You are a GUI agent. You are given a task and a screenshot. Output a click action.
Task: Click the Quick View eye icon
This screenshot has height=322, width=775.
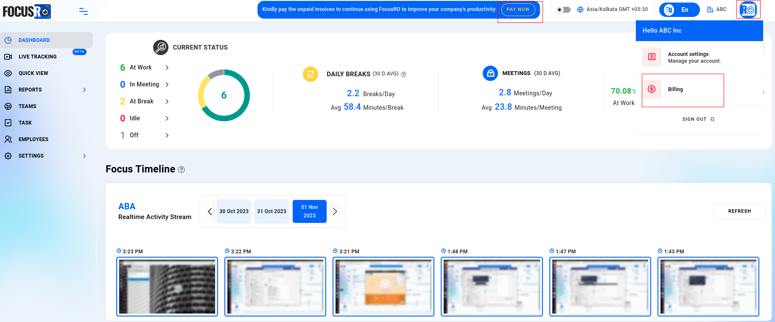point(8,73)
